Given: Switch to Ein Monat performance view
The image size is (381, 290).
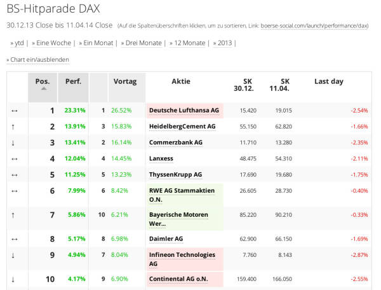Looking at the screenshot, I should [x=97, y=43].
